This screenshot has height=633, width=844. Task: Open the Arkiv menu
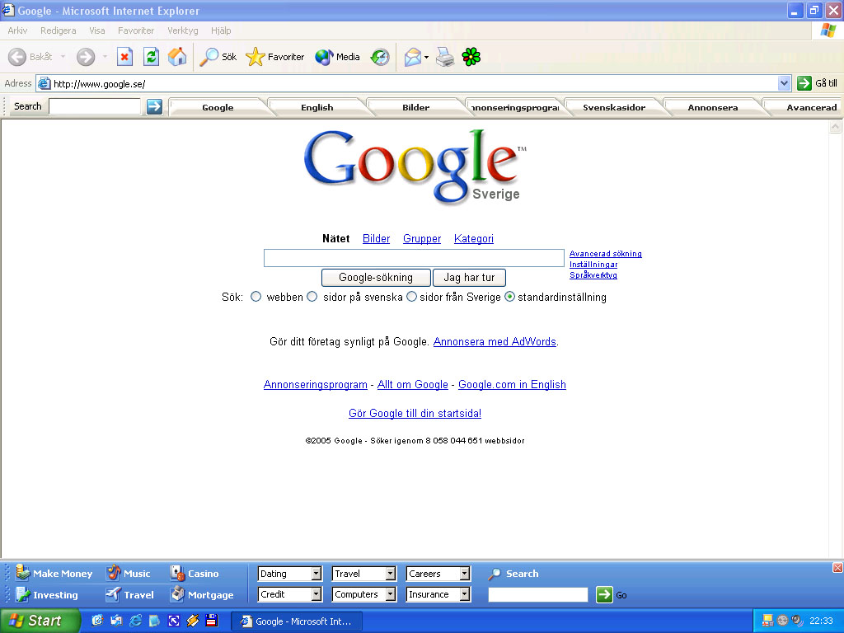17,30
